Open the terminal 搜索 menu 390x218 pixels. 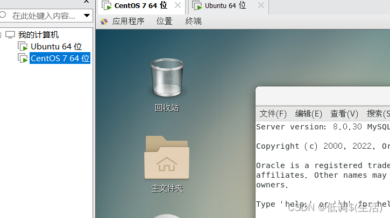(378, 114)
